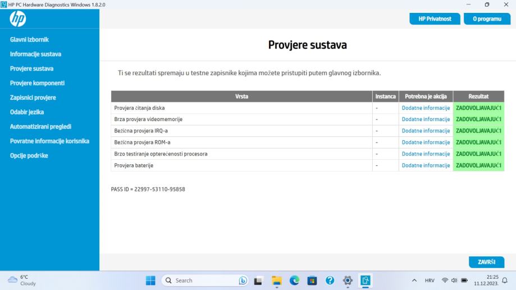Open weather widget showing 6°C Cloudy
This screenshot has height=290, width=516.
(22, 280)
